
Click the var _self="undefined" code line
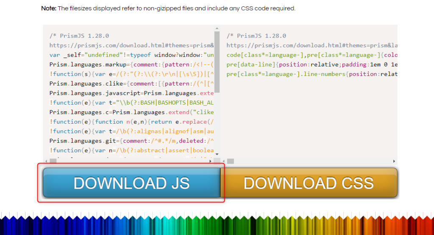click(x=132, y=55)
